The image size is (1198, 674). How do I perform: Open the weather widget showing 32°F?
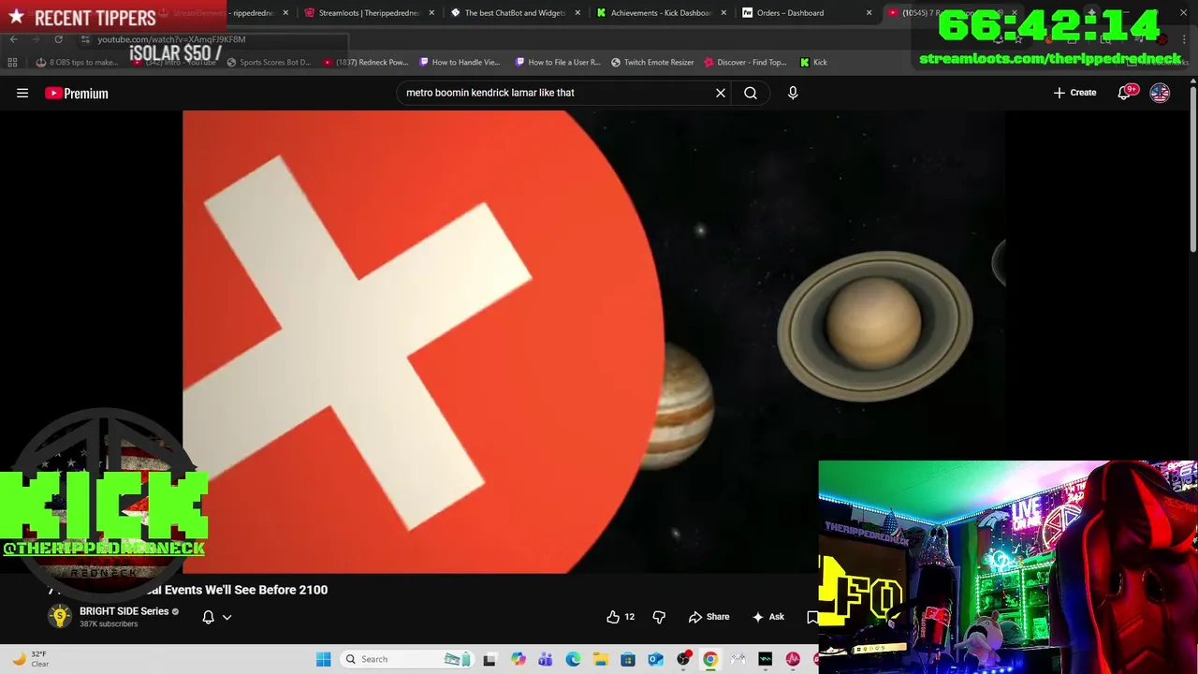(x=30, y=659)
